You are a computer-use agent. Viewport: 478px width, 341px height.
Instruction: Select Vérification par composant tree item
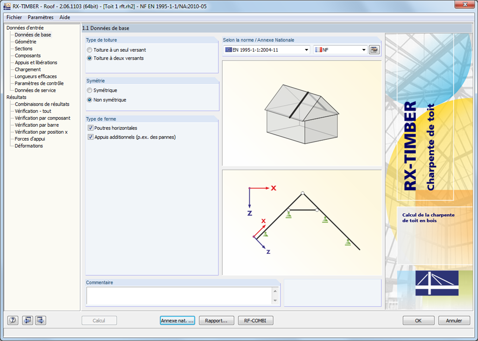[x=42, y=118]
